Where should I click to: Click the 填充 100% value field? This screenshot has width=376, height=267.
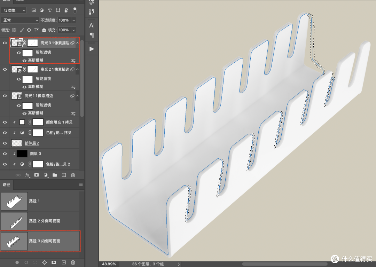tap(64, 30)
